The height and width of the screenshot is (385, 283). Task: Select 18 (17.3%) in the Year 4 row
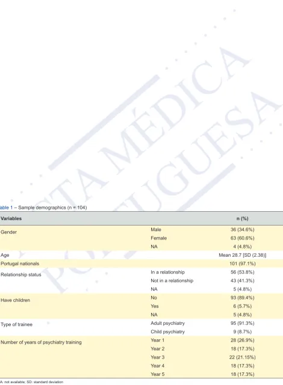tap(242, 366)
